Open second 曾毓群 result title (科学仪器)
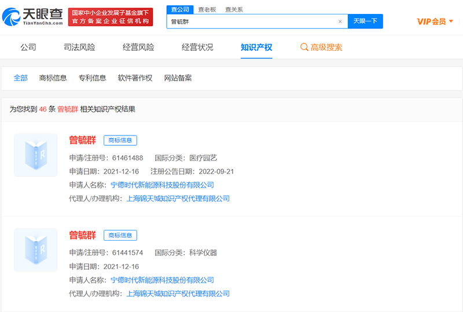Image resolution: width=463 pixels, height=312 pixels. pyautogui.click(x=82, y=235)
